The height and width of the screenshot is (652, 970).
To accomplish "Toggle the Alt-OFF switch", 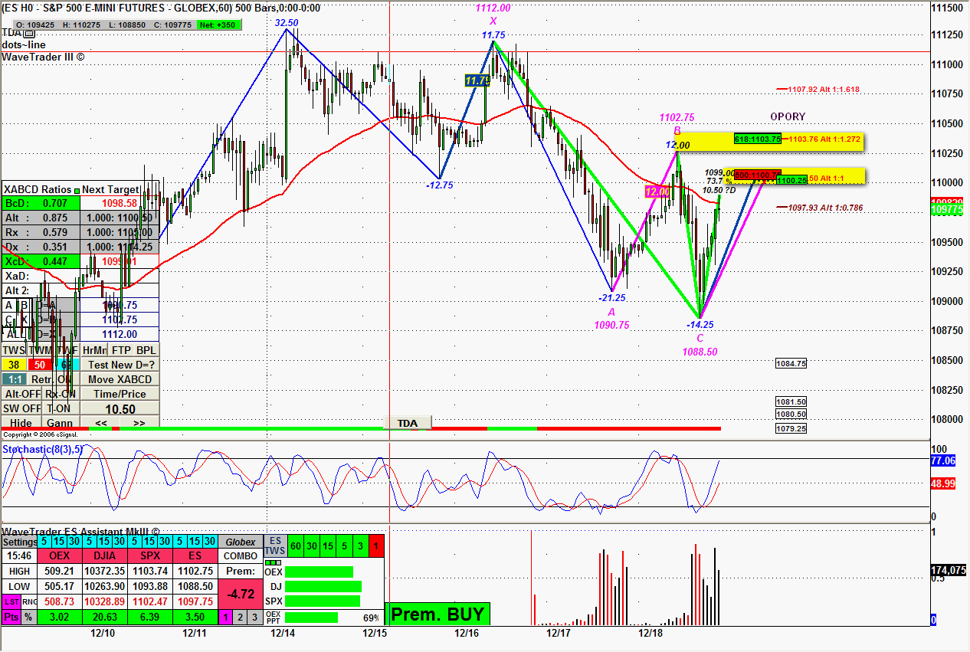I will pyautogui.click(x=21, y=394).
